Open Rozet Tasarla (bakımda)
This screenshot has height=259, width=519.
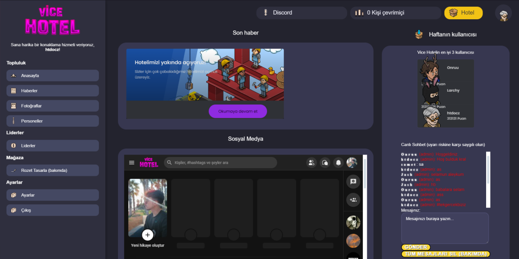(53, 170)
